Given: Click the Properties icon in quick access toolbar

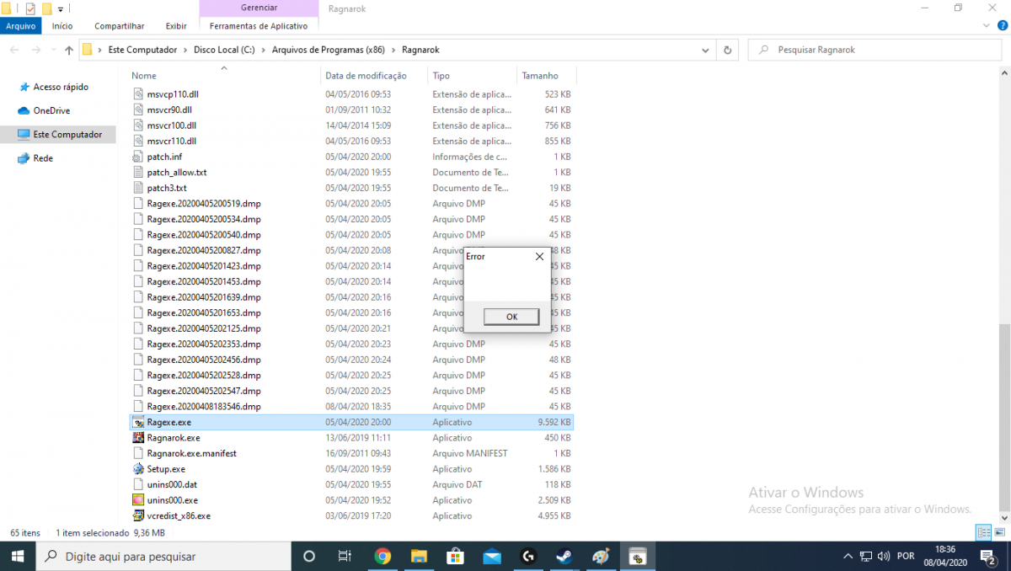Looking at the screenshot, I should (x=30, y=8).
